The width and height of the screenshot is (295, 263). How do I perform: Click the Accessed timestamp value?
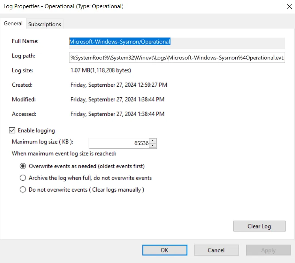[117, 114]
